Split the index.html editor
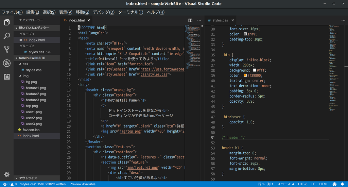Screen dimensions: 348x187 click(x=190, y=20)
